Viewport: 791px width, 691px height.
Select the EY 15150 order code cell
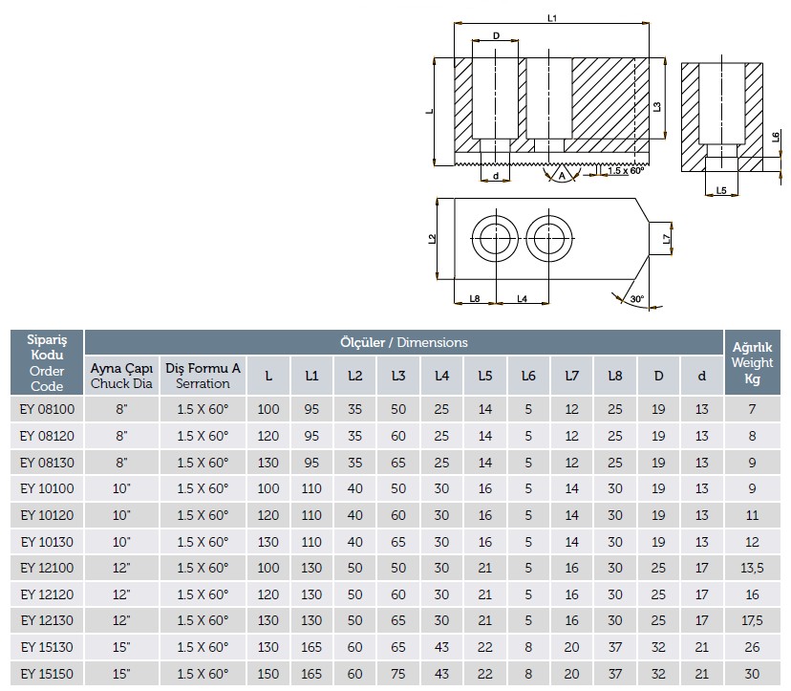47,674
